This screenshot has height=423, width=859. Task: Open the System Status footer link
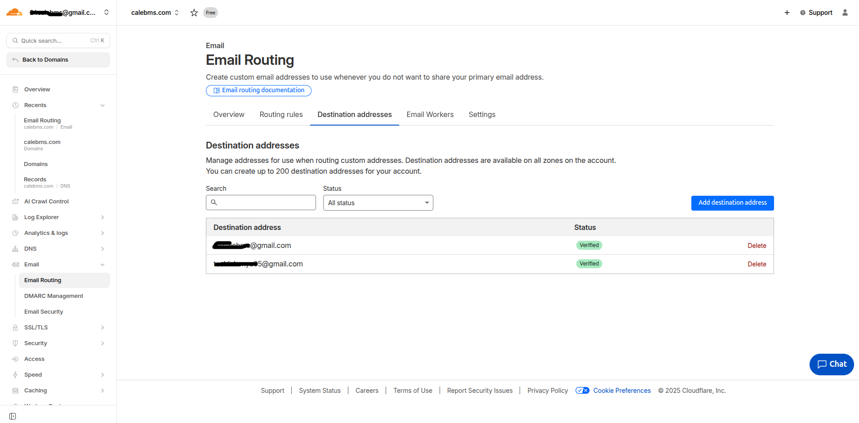320,391
